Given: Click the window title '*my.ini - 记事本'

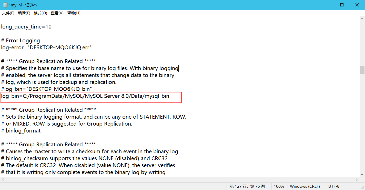Looking at the screenshot, I should (x=23, y=5).
